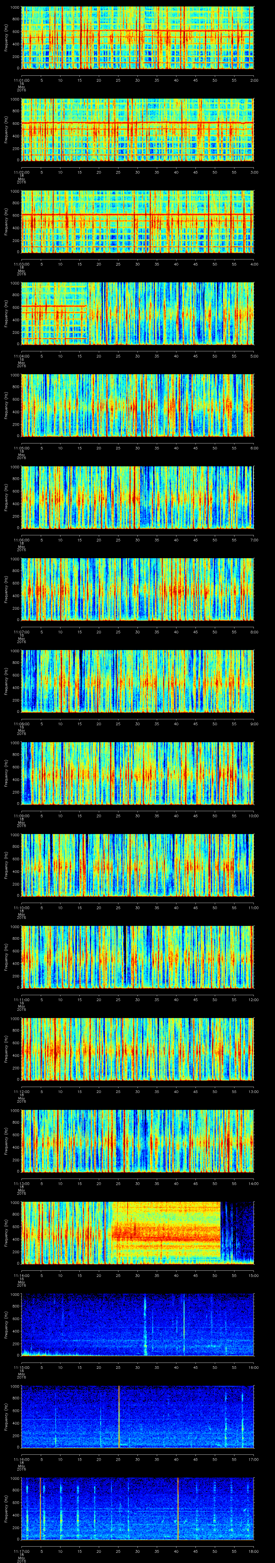Select the '11:13:00' time axis label
The height and width of the screenshot is (1563, 275).
click(22, 1183)
